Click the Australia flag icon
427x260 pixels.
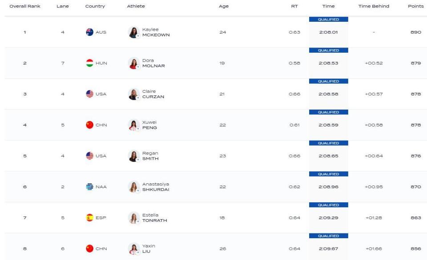pos(89,32)
